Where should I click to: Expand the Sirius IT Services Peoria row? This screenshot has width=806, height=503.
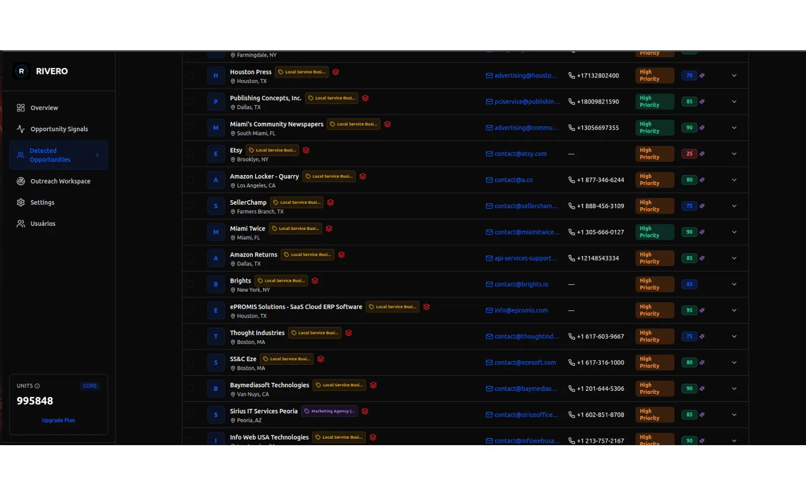734,415
